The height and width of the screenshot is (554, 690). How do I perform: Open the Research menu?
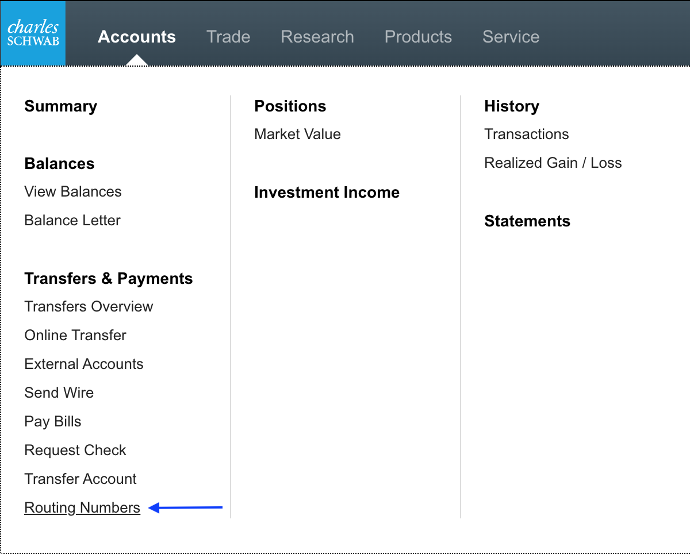tap(317, 36)
